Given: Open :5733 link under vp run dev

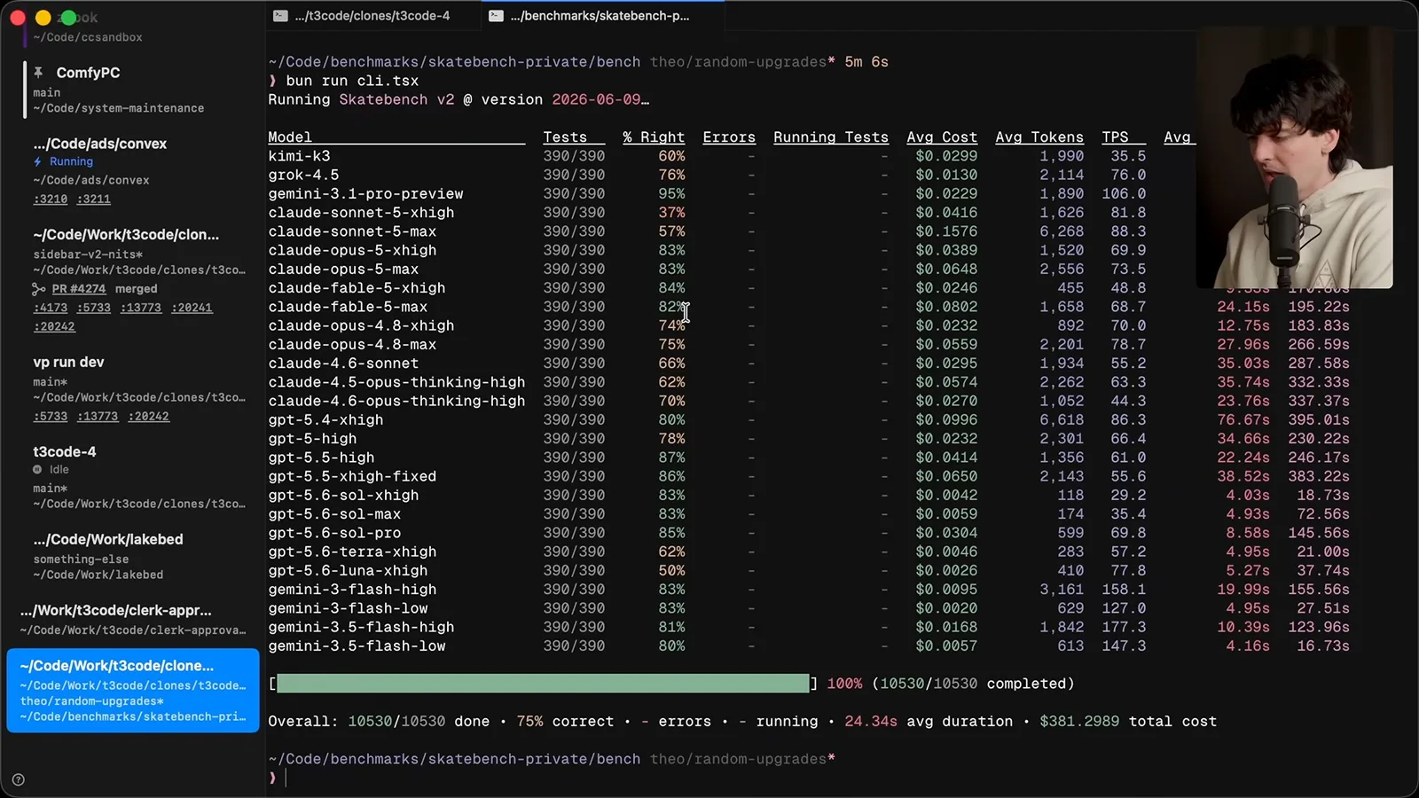Looking at the screenshot, I should [x=51, y=417].
